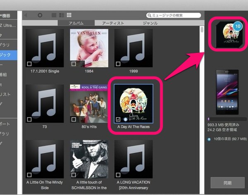Open the アルバム tab
The image size is (248, 195).
(x=76, y=23)
